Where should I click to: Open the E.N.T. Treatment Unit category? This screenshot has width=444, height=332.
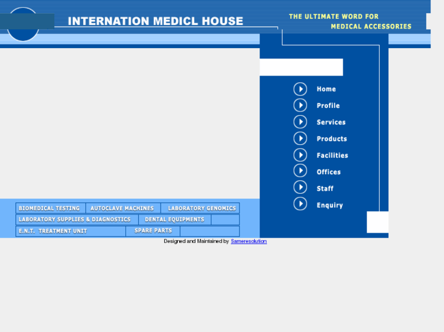pos(70,231)
